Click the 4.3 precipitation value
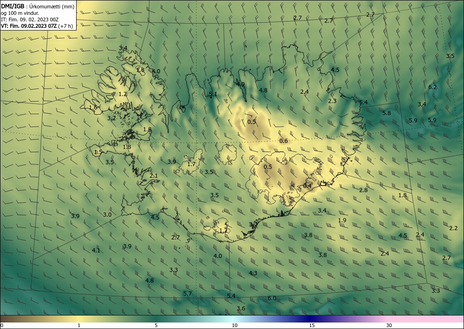Viewport: 464px width, 329px height. click(253, 273)
